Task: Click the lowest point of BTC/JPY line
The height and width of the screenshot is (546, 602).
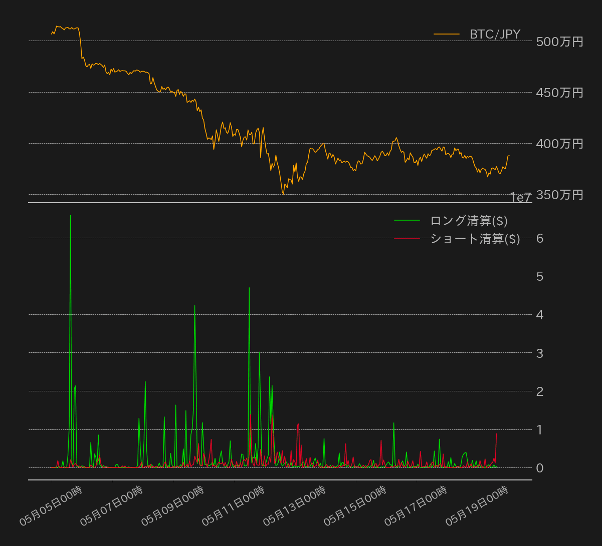Action: (x=283, y=194)
